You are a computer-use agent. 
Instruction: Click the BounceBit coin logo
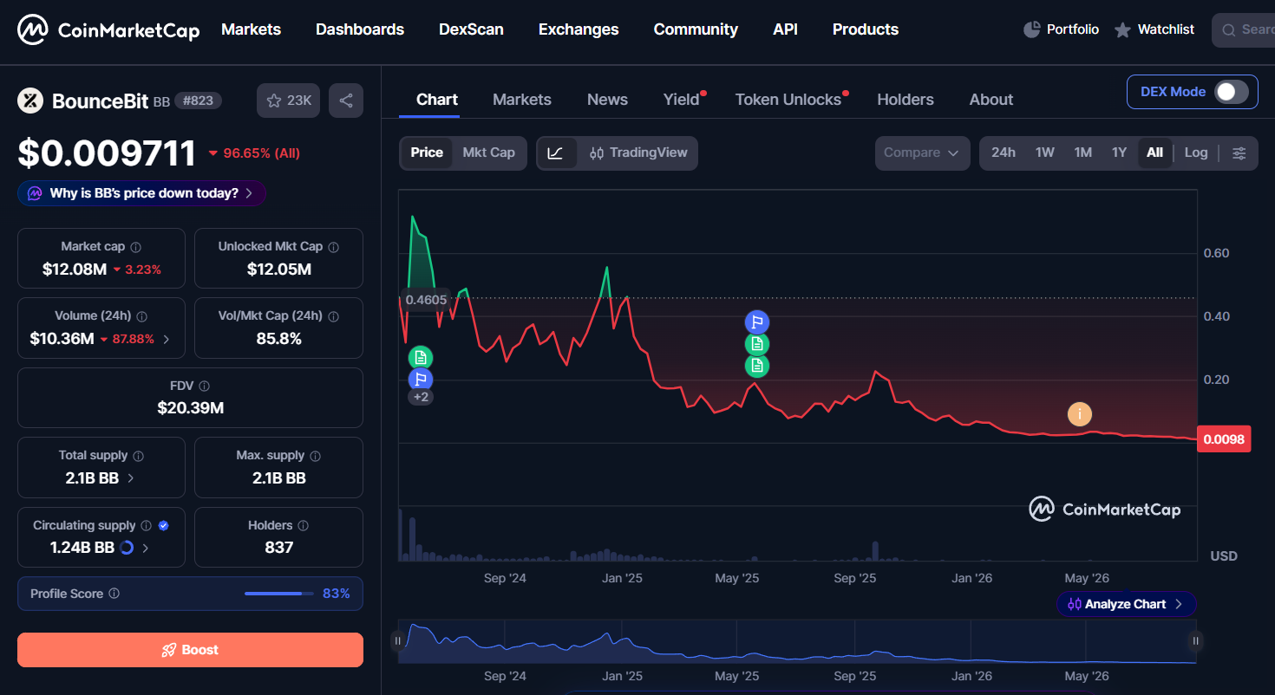pos(30,101)
